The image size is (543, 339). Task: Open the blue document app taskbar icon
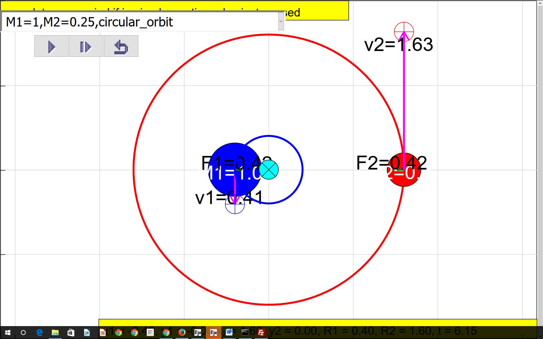click(x=87, y=333)
